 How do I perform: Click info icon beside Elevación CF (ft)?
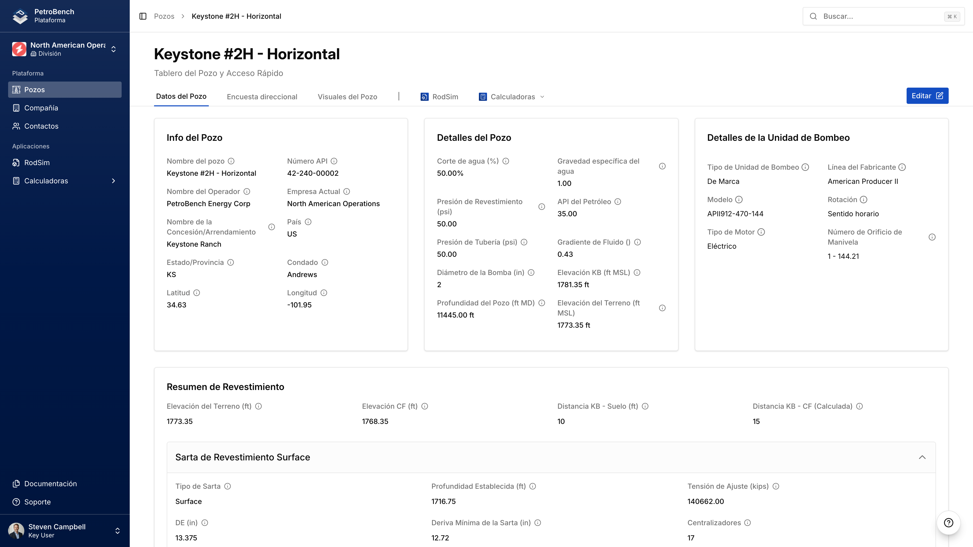[425, 406]
